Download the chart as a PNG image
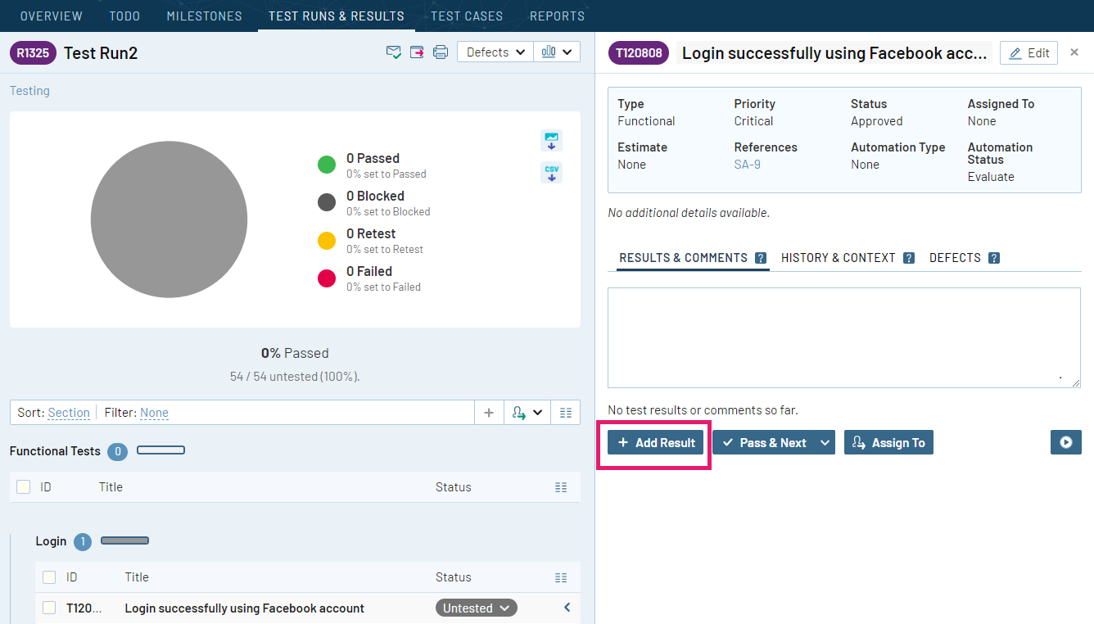Image resolution: width=1094 pixels, height=624 pixels. tap(551, 141)
